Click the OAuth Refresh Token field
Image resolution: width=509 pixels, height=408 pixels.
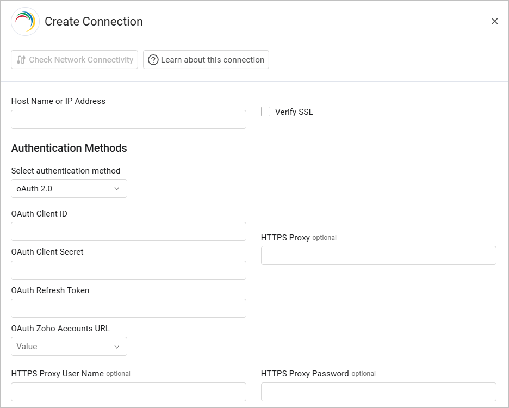(128, 308)
